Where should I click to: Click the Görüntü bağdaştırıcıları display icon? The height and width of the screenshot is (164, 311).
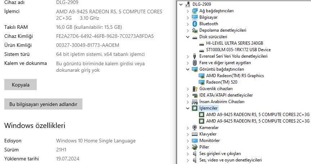(195, 69)
